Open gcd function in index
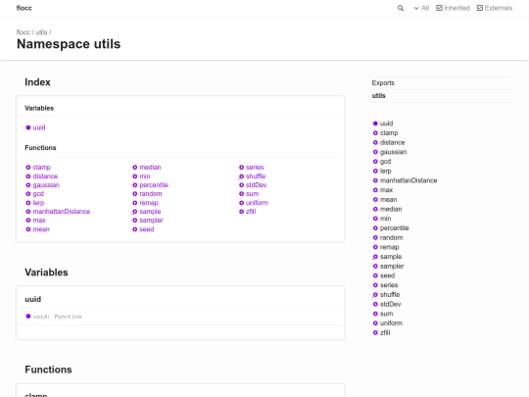 point(38,194)
